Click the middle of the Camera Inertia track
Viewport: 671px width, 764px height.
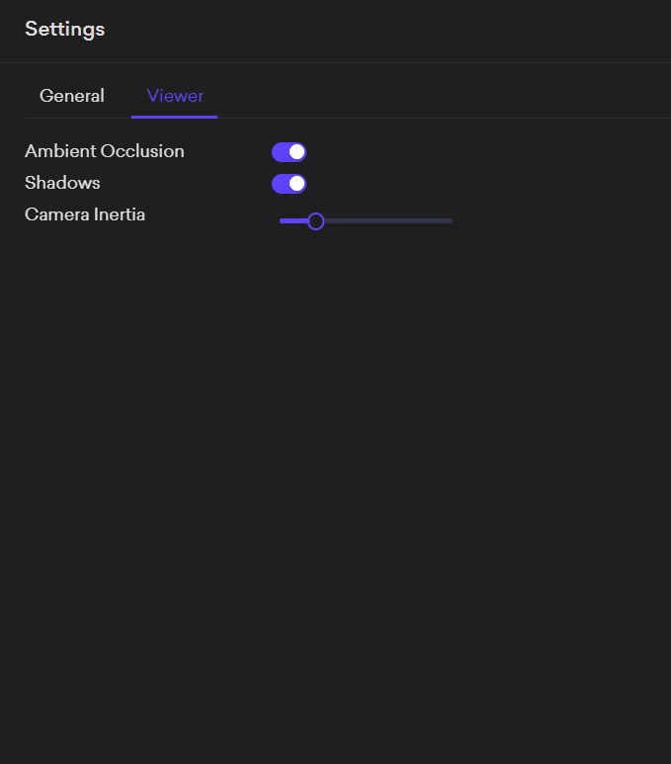coord(366,221)
